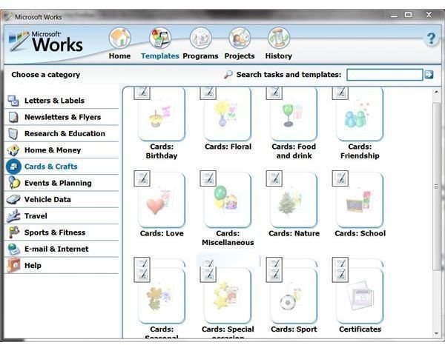
Task: Switch to the Templates tab label
Action: point(160,56)
